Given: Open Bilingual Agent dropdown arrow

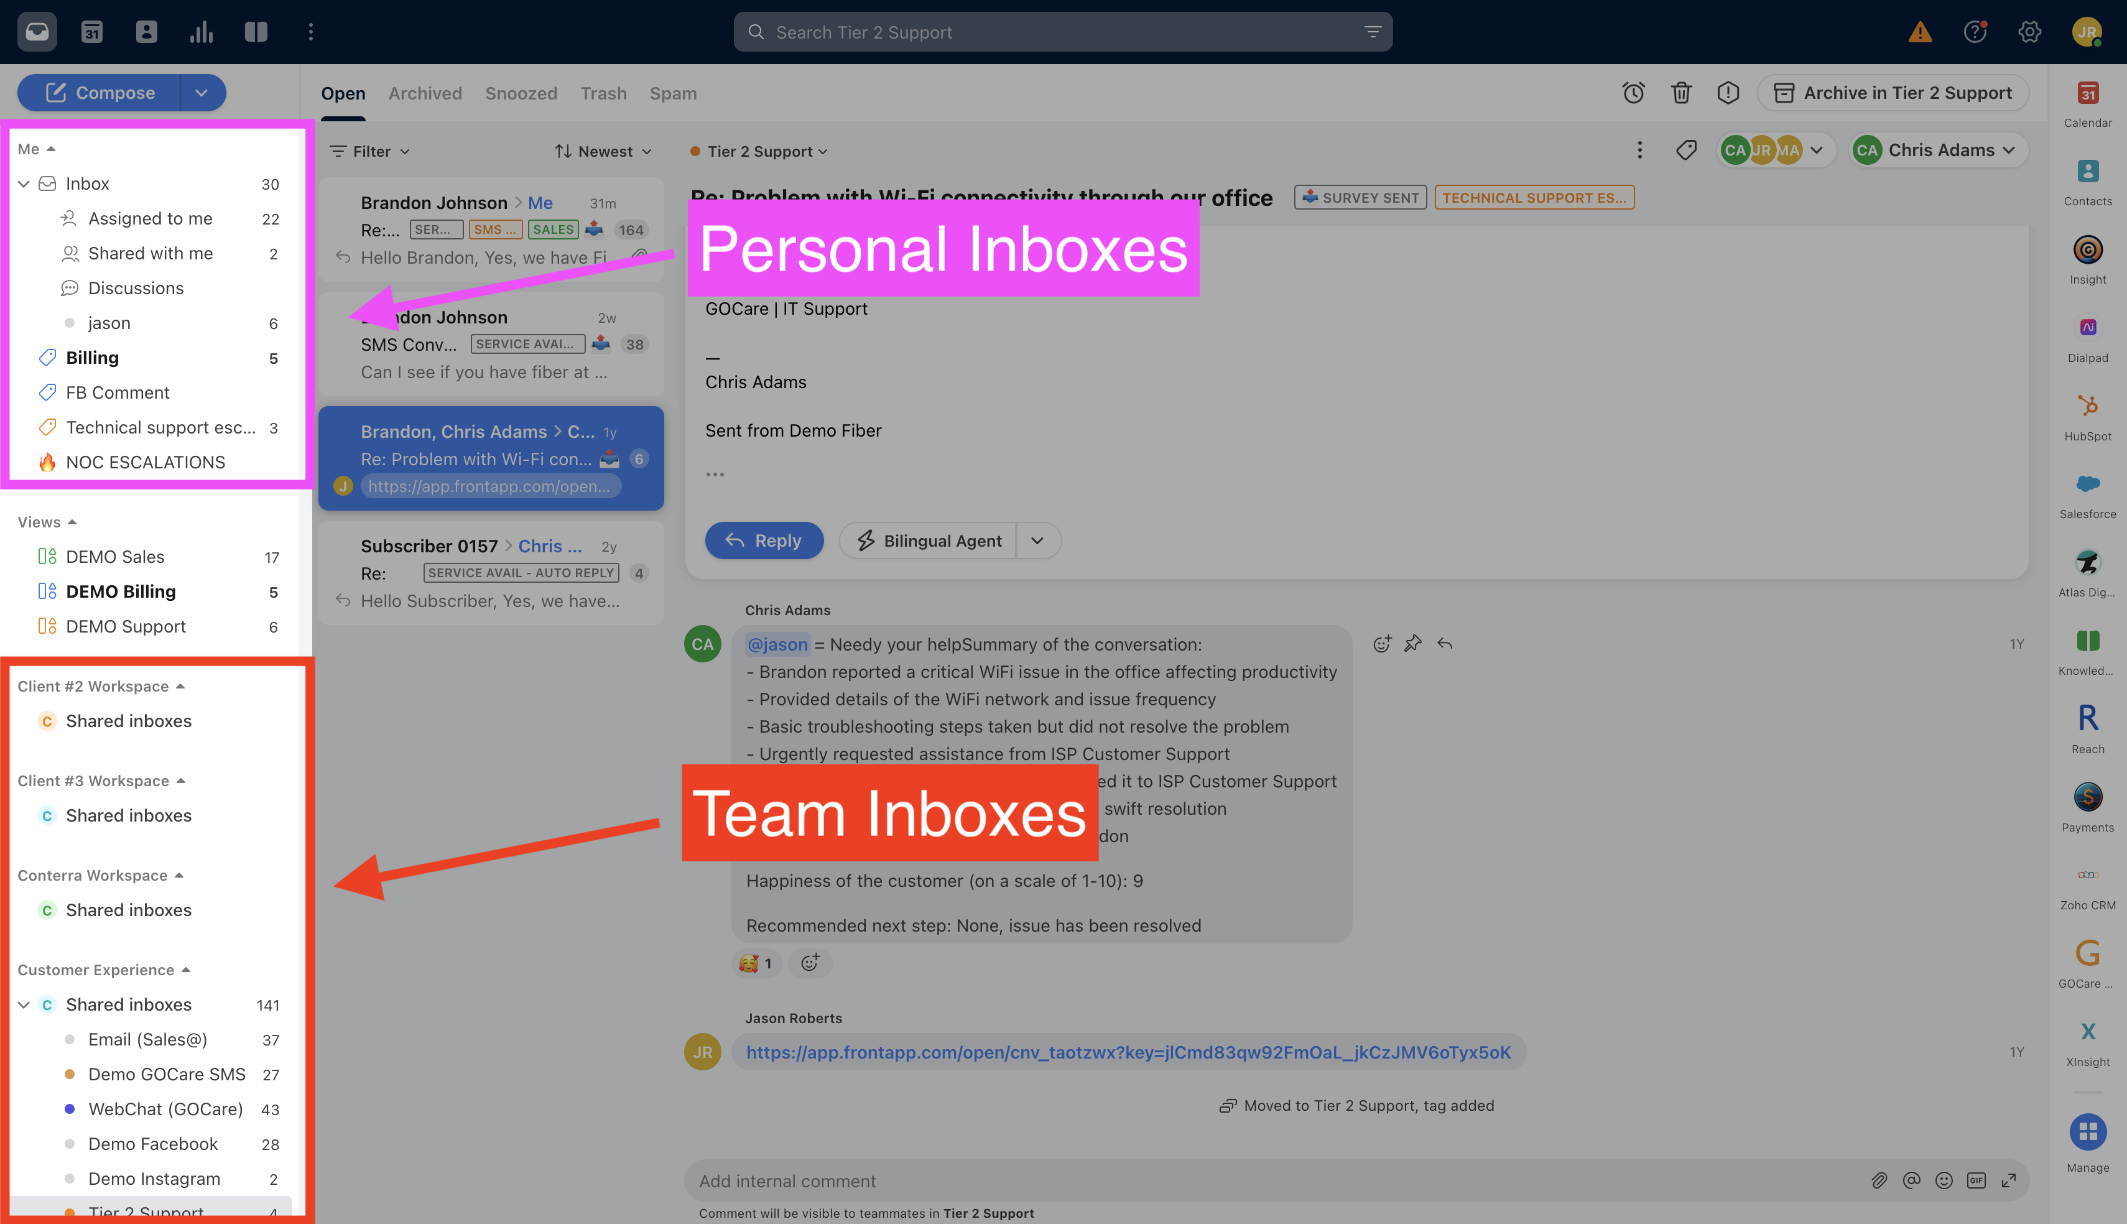Looking at the screenshot, I should tap(1038, 540).
